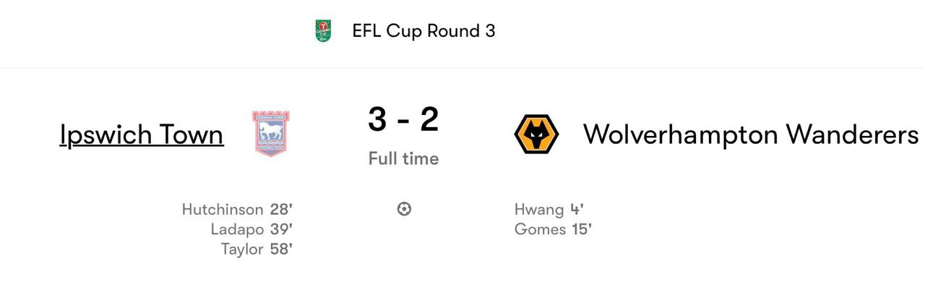Click the 4' minute next to Hwang
Viewport: 925px width, 287px height.
(x=577, y=210)
